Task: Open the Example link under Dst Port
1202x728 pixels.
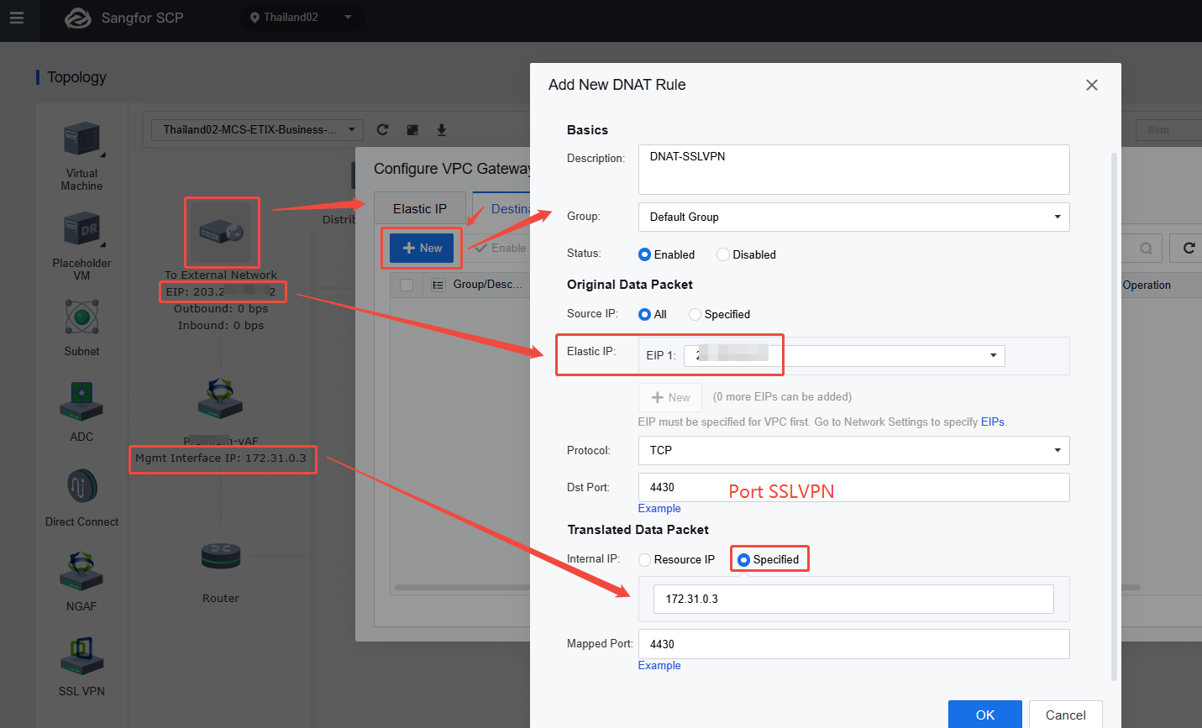Action: (659, 508)
